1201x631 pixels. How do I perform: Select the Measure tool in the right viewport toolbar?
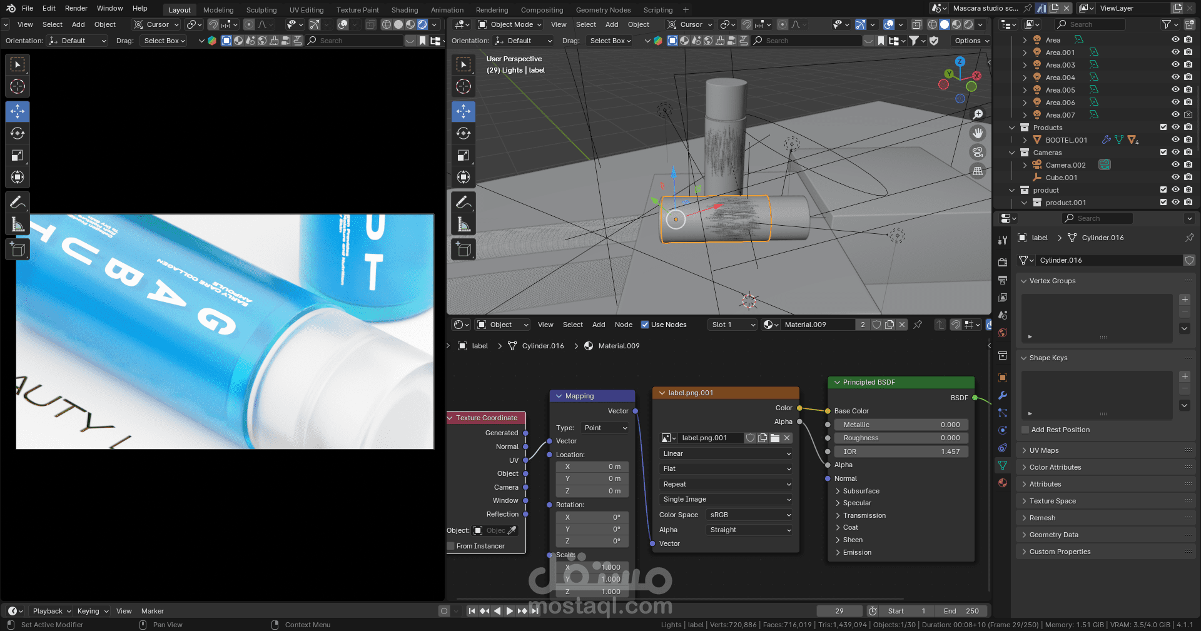[464, 225]
